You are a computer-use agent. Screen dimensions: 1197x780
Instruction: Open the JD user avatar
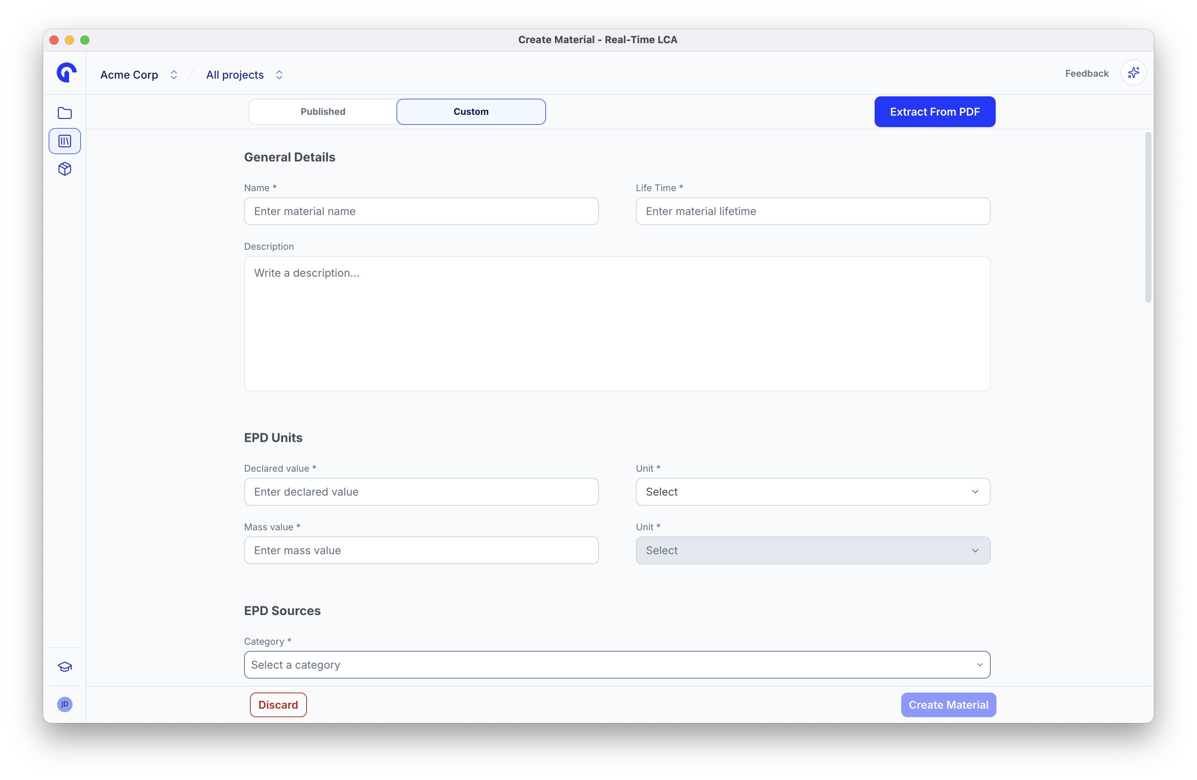(x=65, y=704)
